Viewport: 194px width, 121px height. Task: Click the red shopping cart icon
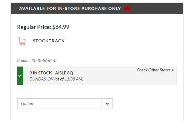pyautogui.click(x=22, y=41)
